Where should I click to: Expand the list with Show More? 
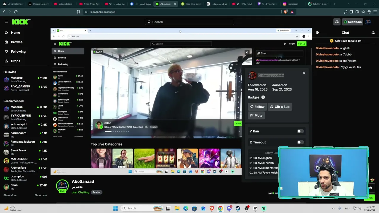(x=10, y=195)
